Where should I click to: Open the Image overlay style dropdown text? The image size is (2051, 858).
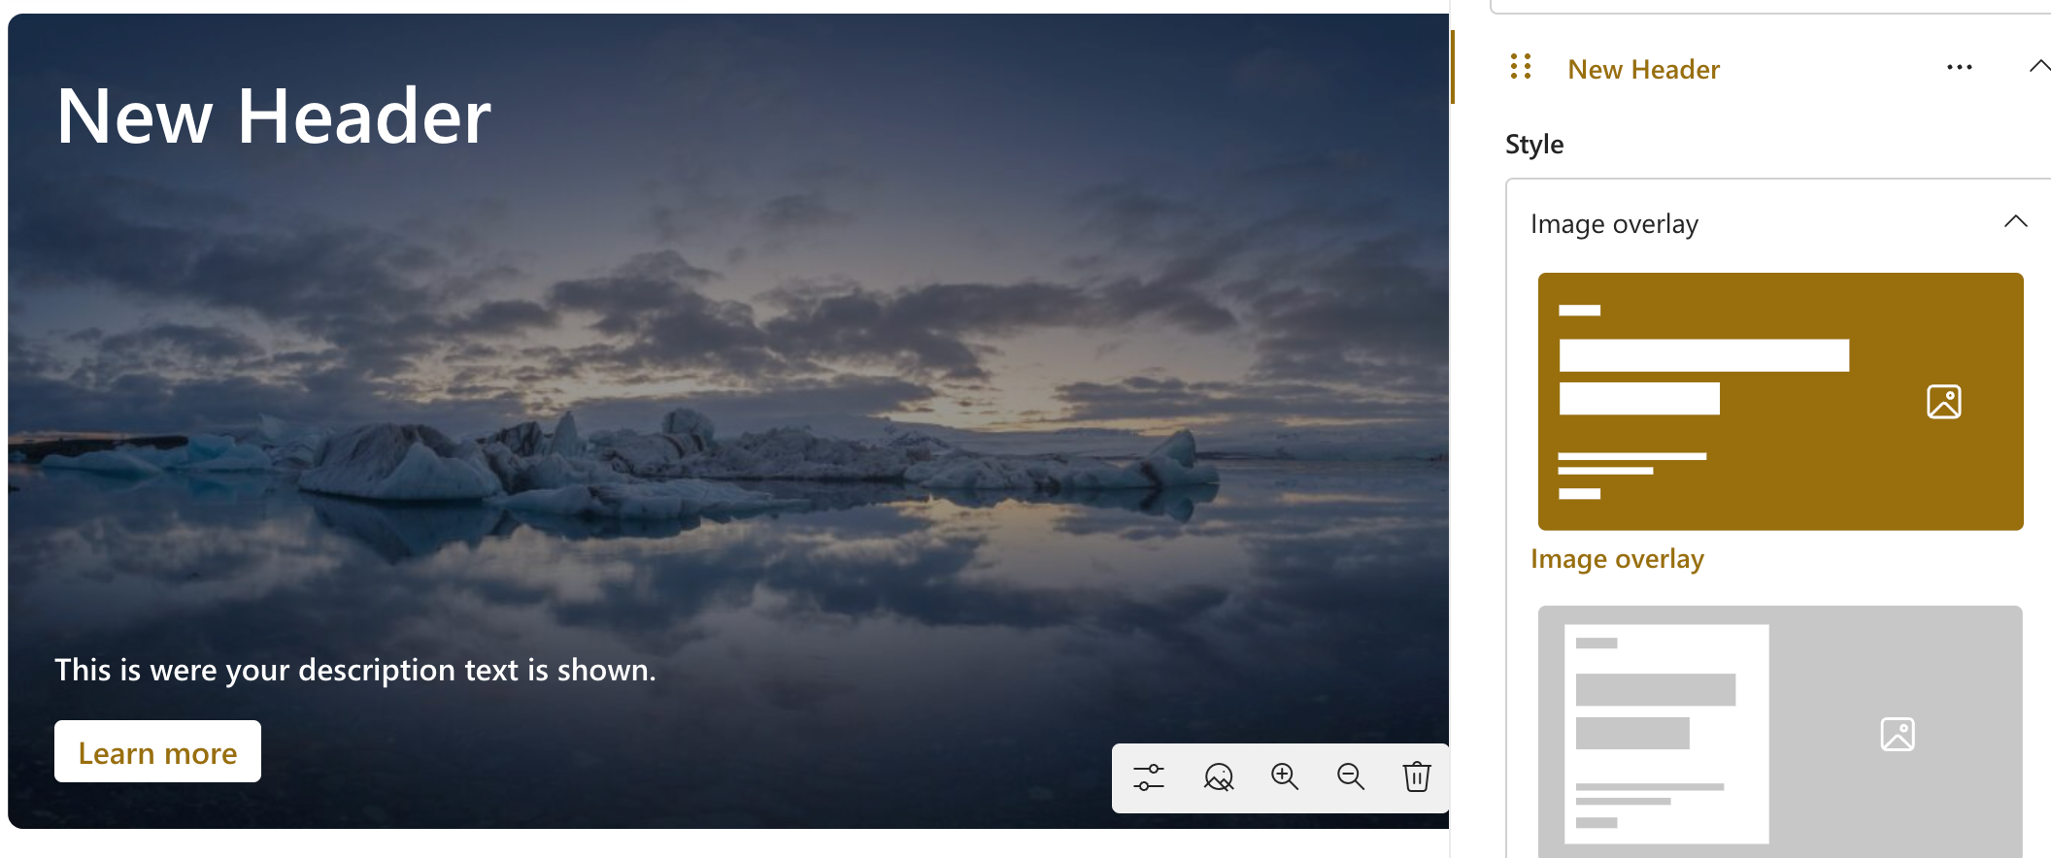[1614, 224]
